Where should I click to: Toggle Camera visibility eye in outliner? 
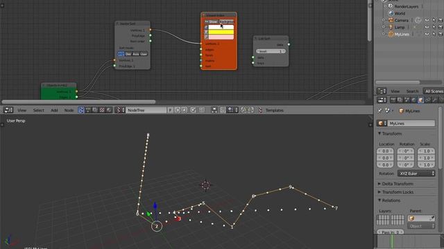[427, 20]
